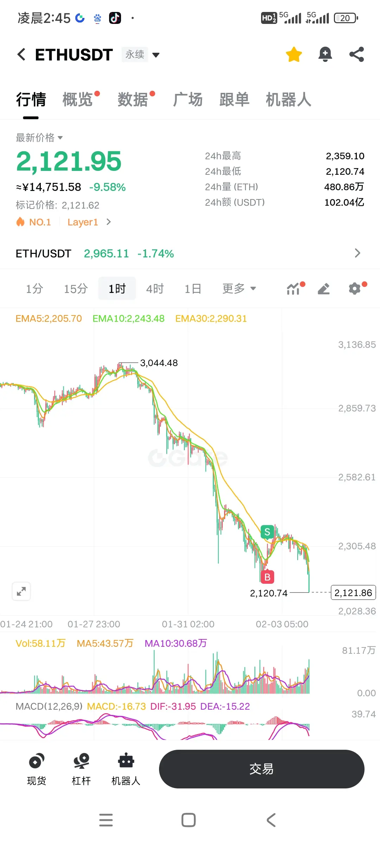Select the 15分 timeframe
This screenshot has height=844, width=380.
tap(76, 289)
